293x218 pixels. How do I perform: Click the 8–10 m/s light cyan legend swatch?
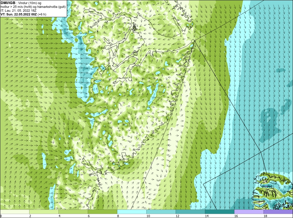tap(132, 212)
